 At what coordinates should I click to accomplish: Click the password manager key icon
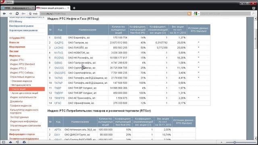pyautogui.click(x=23, y=14)
